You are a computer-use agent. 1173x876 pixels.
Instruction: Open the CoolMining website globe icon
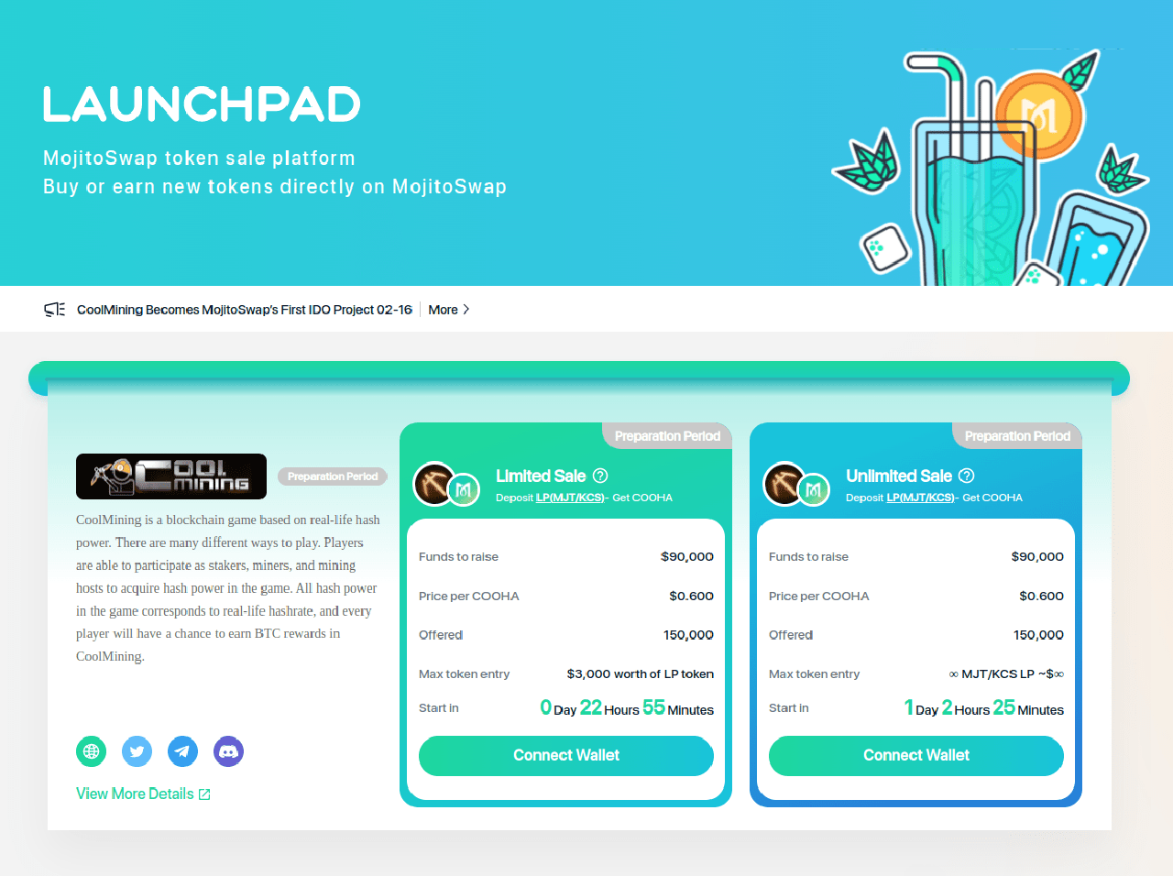tap(91, 751)
